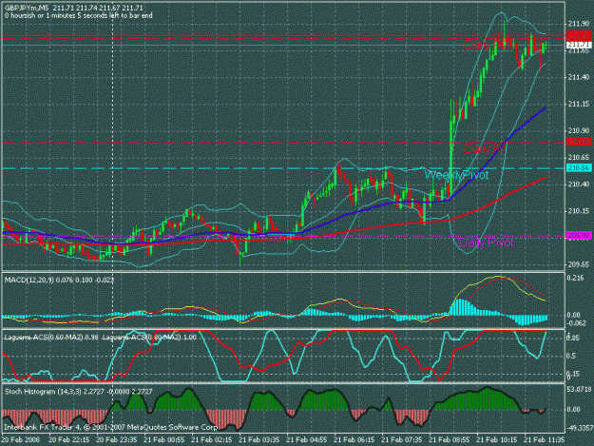594x446 pixels.
Task: Click the Laguerre-ACS(0.80-MA2) 1.00 label
Action: point(149,337)
